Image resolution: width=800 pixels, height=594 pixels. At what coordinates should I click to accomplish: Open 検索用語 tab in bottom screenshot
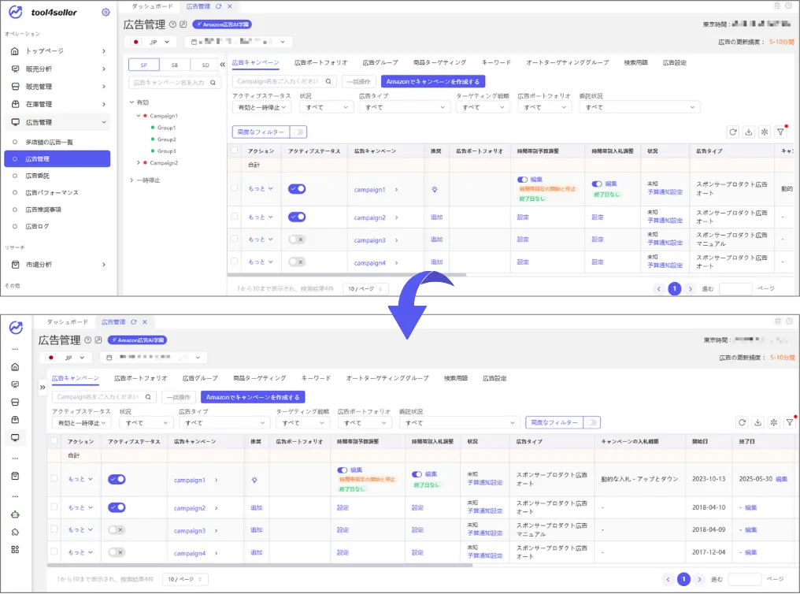click(456, 378)
